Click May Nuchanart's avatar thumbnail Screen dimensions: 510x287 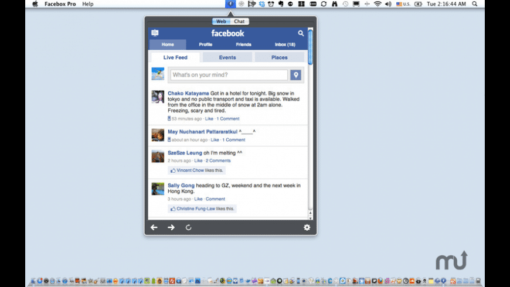(158, 135)
